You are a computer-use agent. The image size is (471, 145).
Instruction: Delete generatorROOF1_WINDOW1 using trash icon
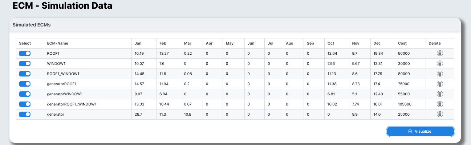point(439,104)
